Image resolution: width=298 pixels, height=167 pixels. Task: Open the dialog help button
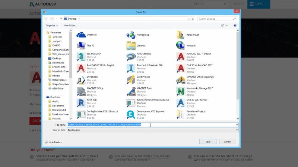[235, 25]
